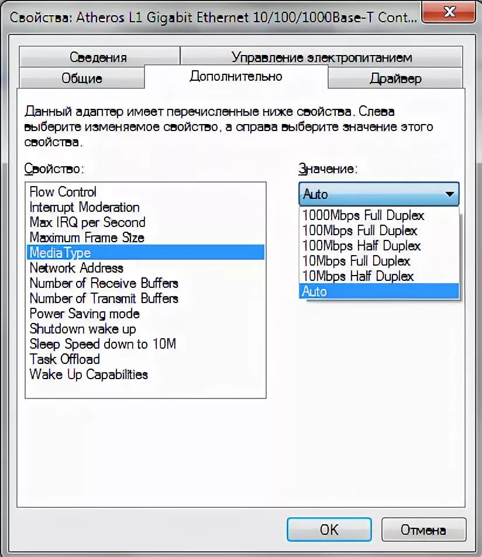Select Flow Control property
Screen dimensions: 482x557
coord(146,192)
